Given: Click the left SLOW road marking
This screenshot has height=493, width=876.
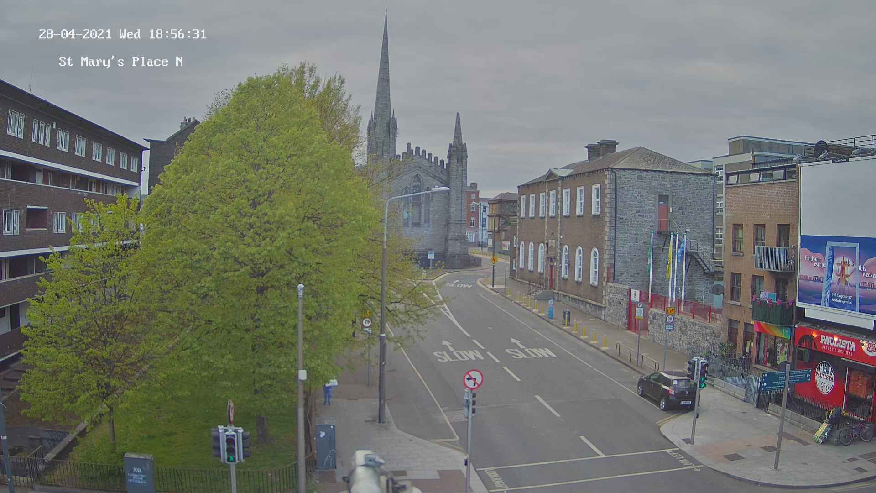Looking at the screenshot, I should pos(458,356).
